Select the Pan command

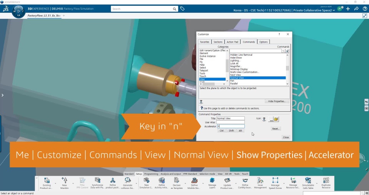232,81
